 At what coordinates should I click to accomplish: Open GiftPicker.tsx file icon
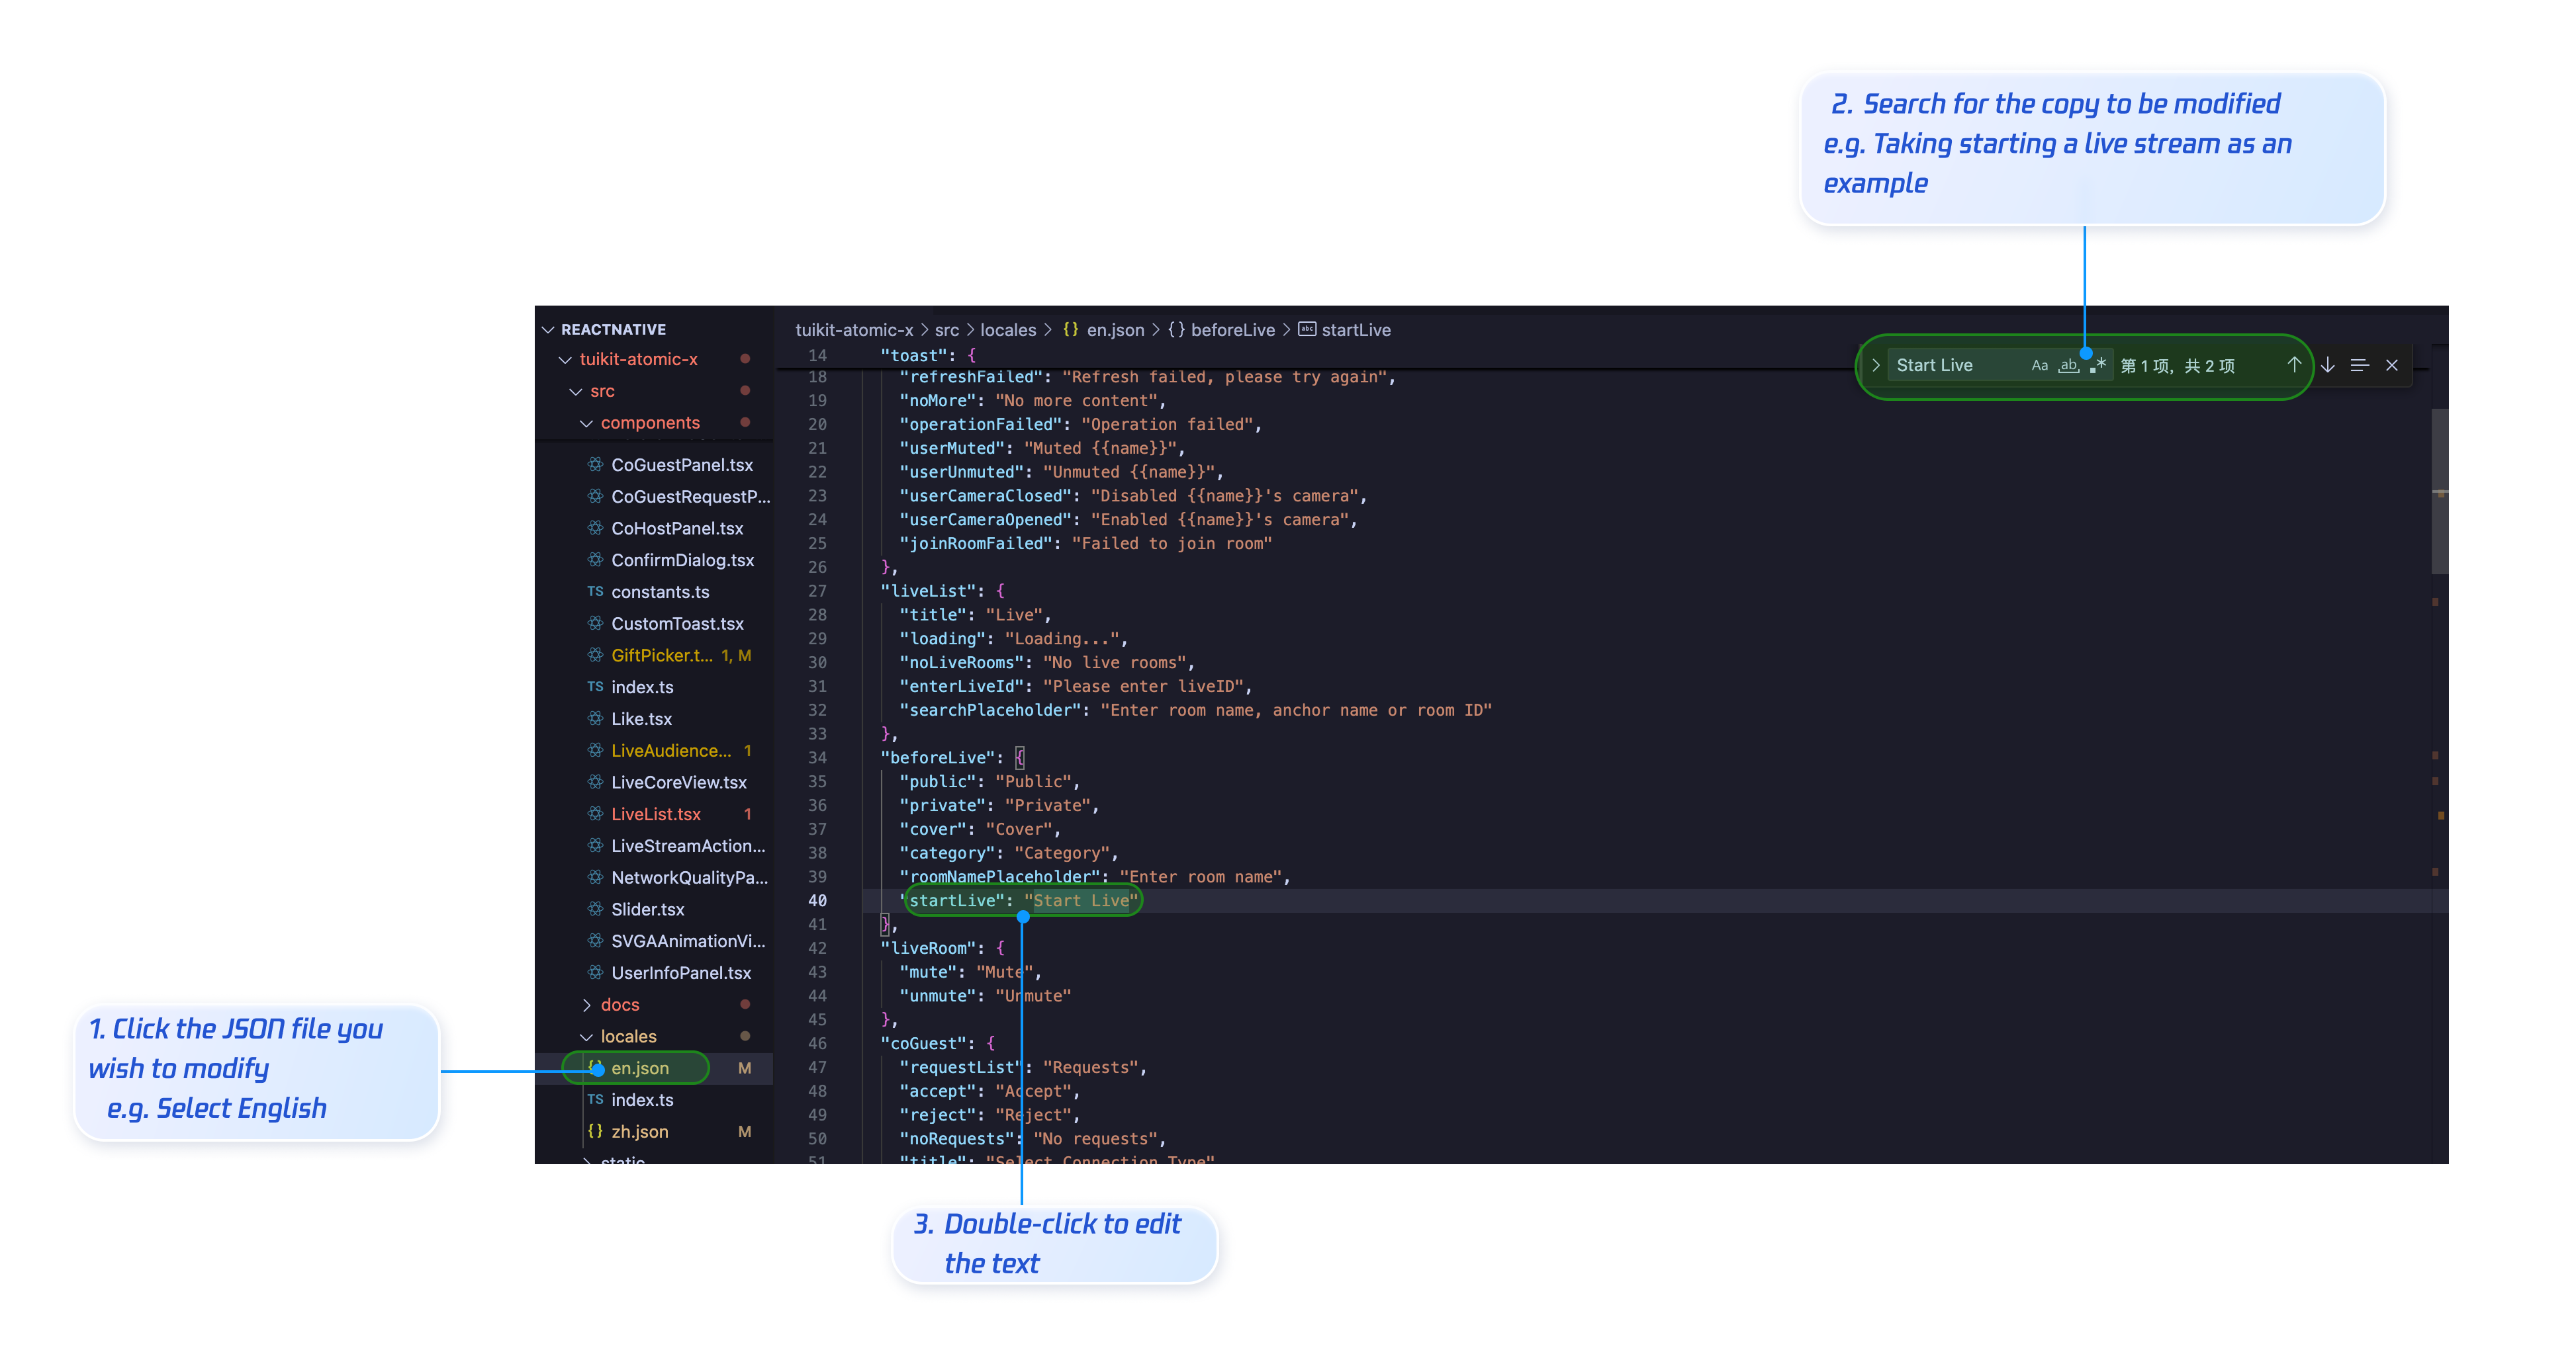pyautogui.click(x=596, y=656)
